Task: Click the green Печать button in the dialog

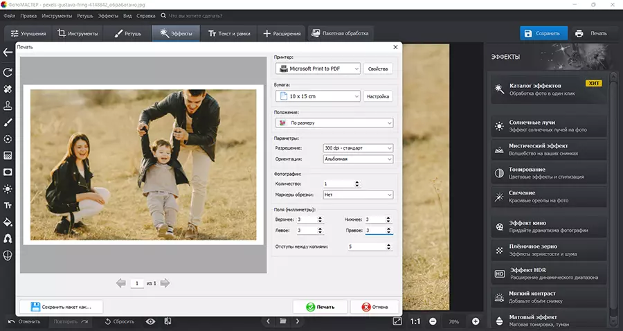Action: 319,307
